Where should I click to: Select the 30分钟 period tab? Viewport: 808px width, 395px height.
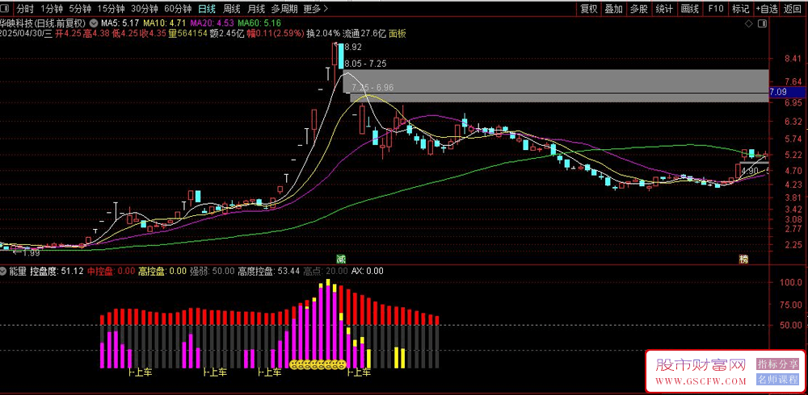145,8
